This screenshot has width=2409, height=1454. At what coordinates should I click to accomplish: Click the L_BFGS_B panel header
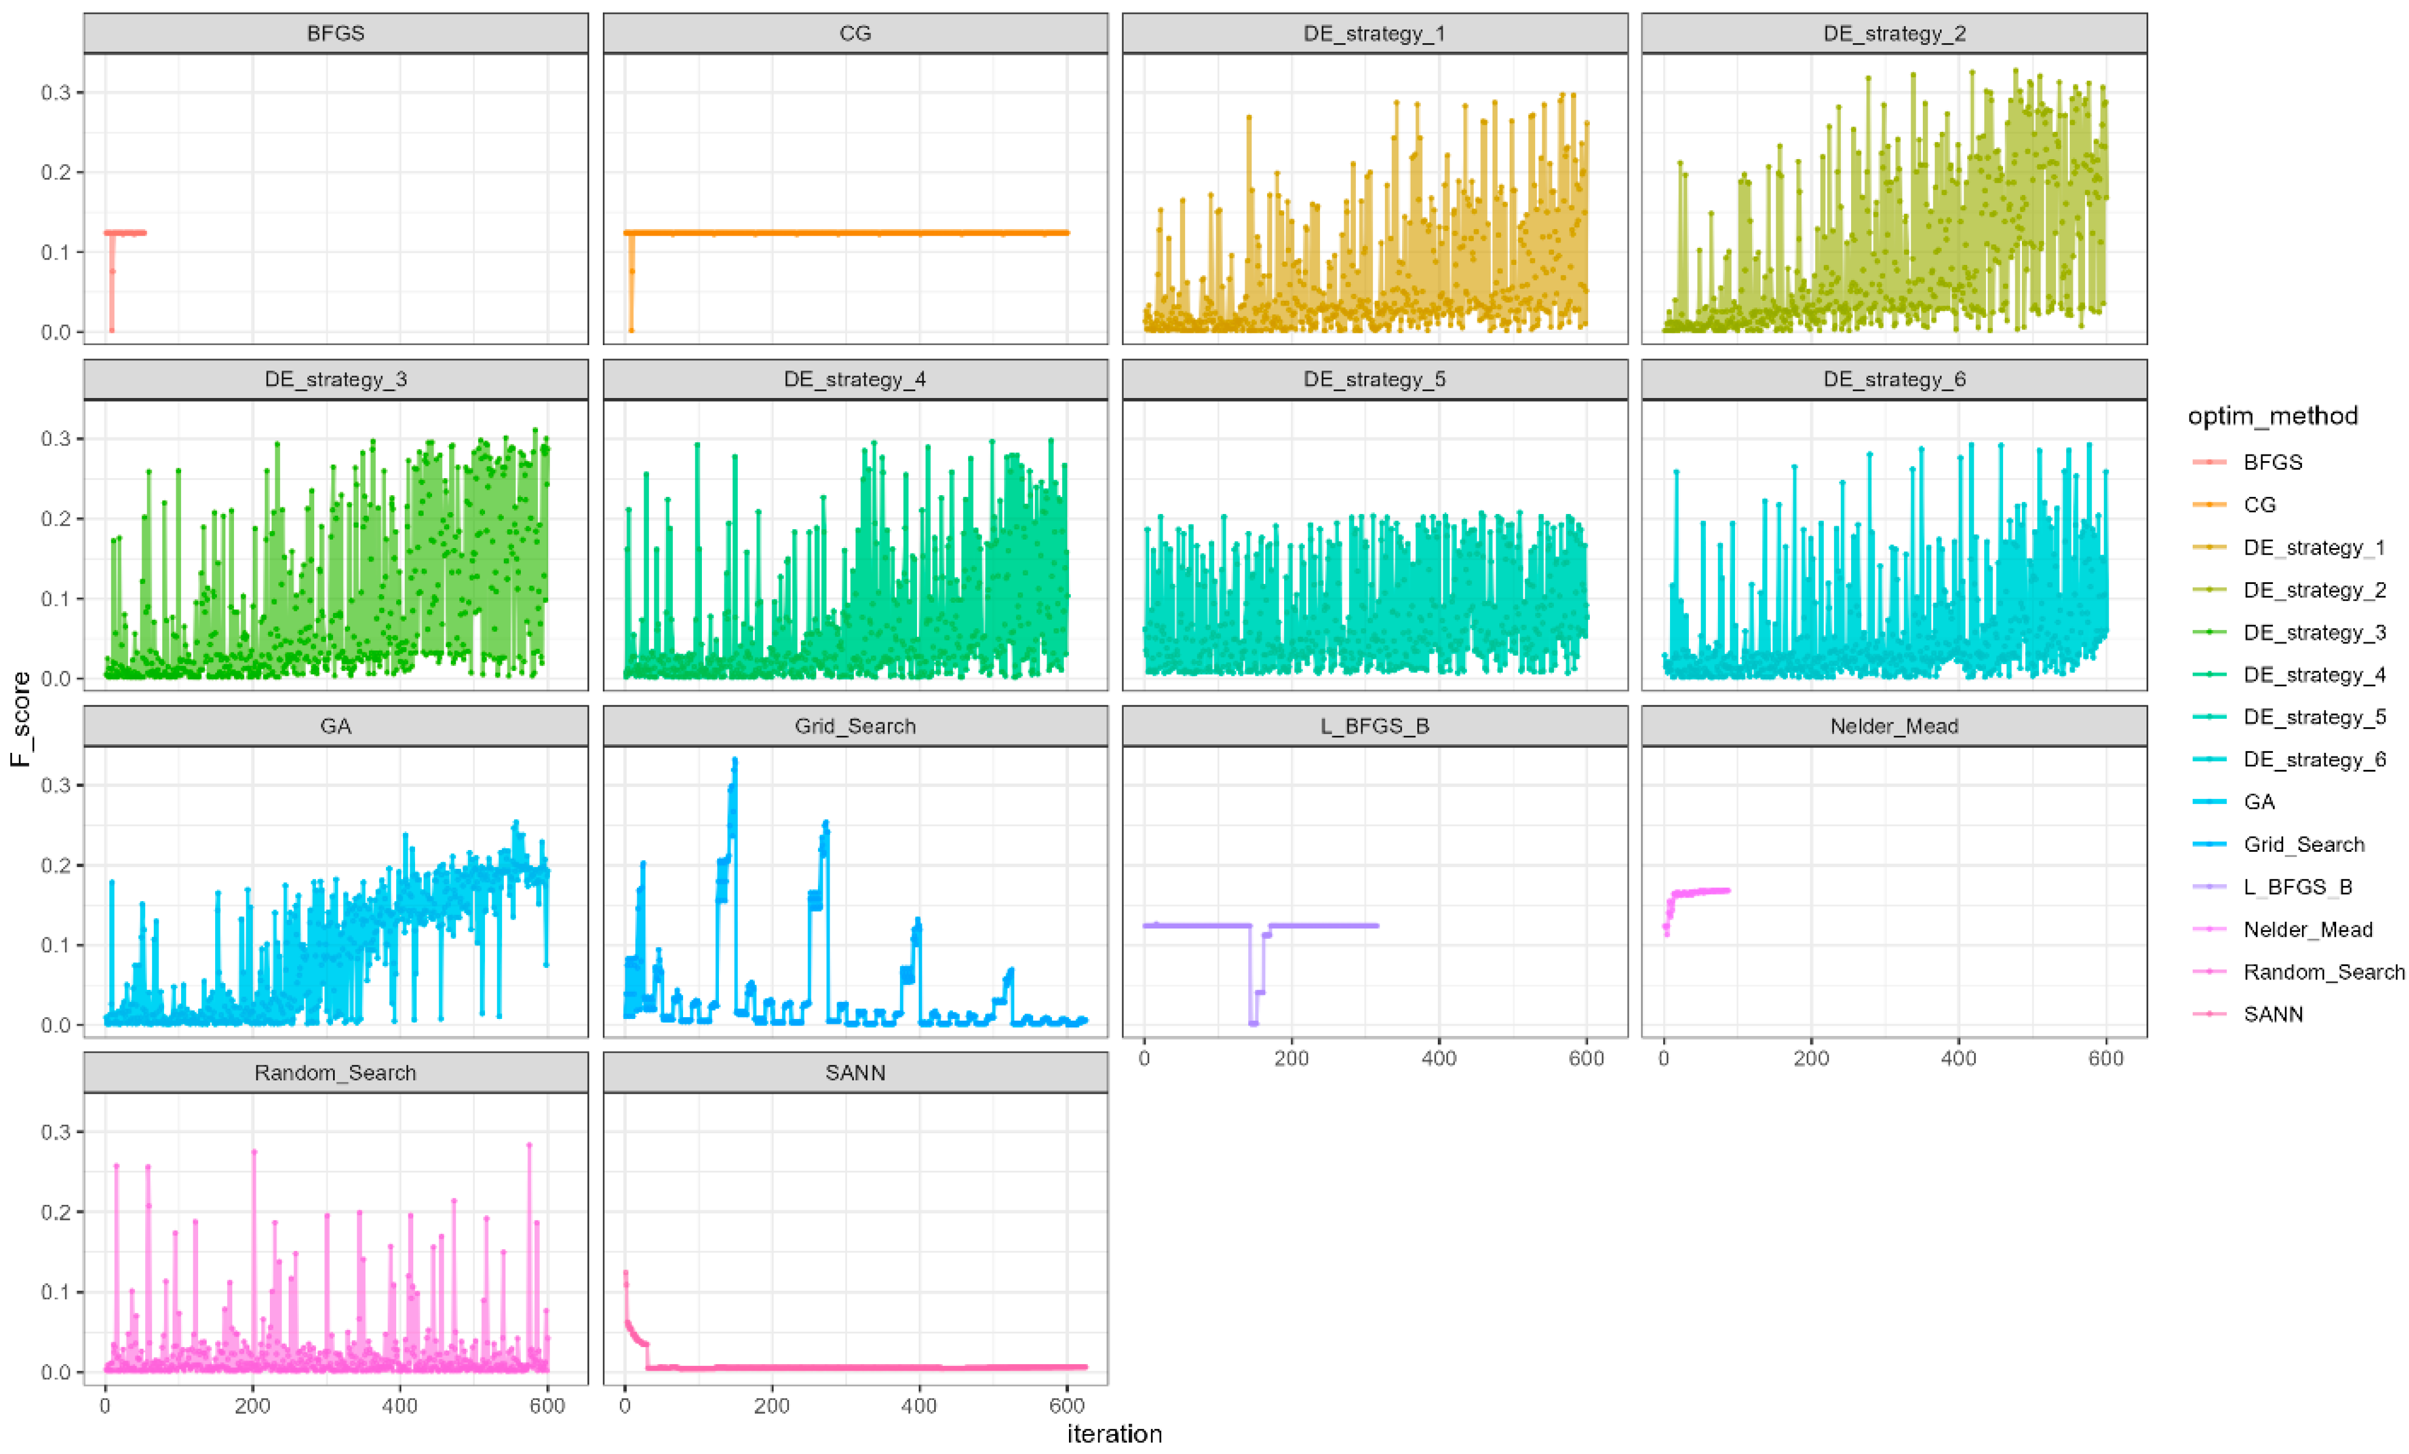[1373, 727]
